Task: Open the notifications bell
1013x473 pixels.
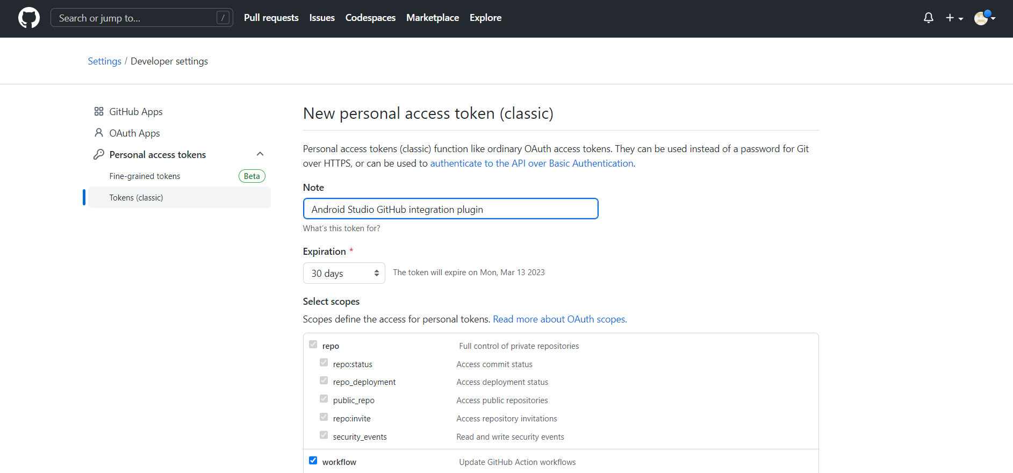Action: click(x=929, y=18)
